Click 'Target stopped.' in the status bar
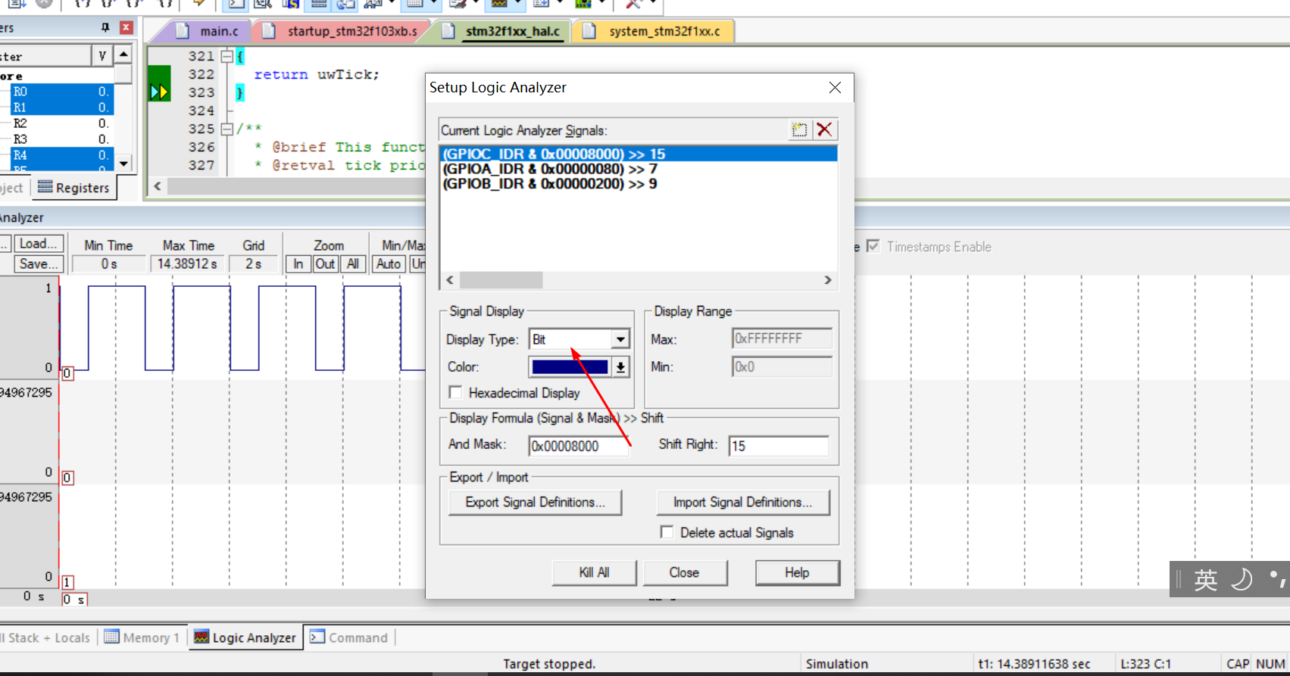The width and height of the screenshot is (1290, 676). coord(549,664)
